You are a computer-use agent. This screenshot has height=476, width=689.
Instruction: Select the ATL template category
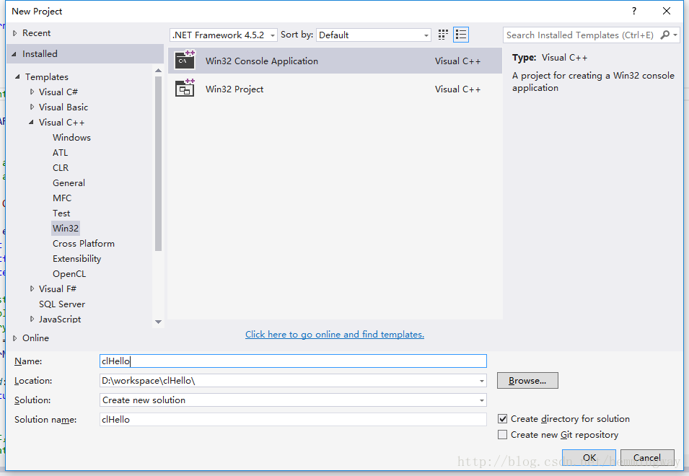(60, 152)
